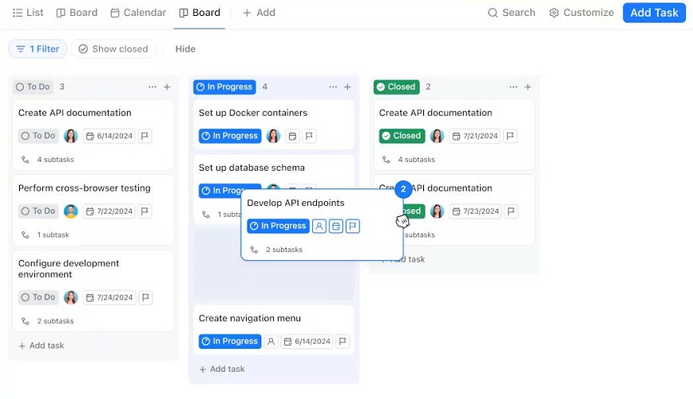Click plus icon in Closed column header
The image size is (693, 399).
528,87
